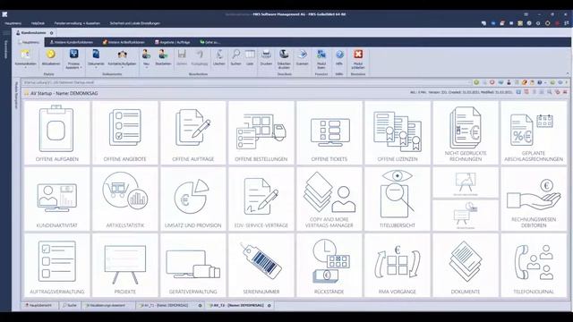
Task: Select Visualisierungs-Assistent bottom tab
Action: [106, 305]
